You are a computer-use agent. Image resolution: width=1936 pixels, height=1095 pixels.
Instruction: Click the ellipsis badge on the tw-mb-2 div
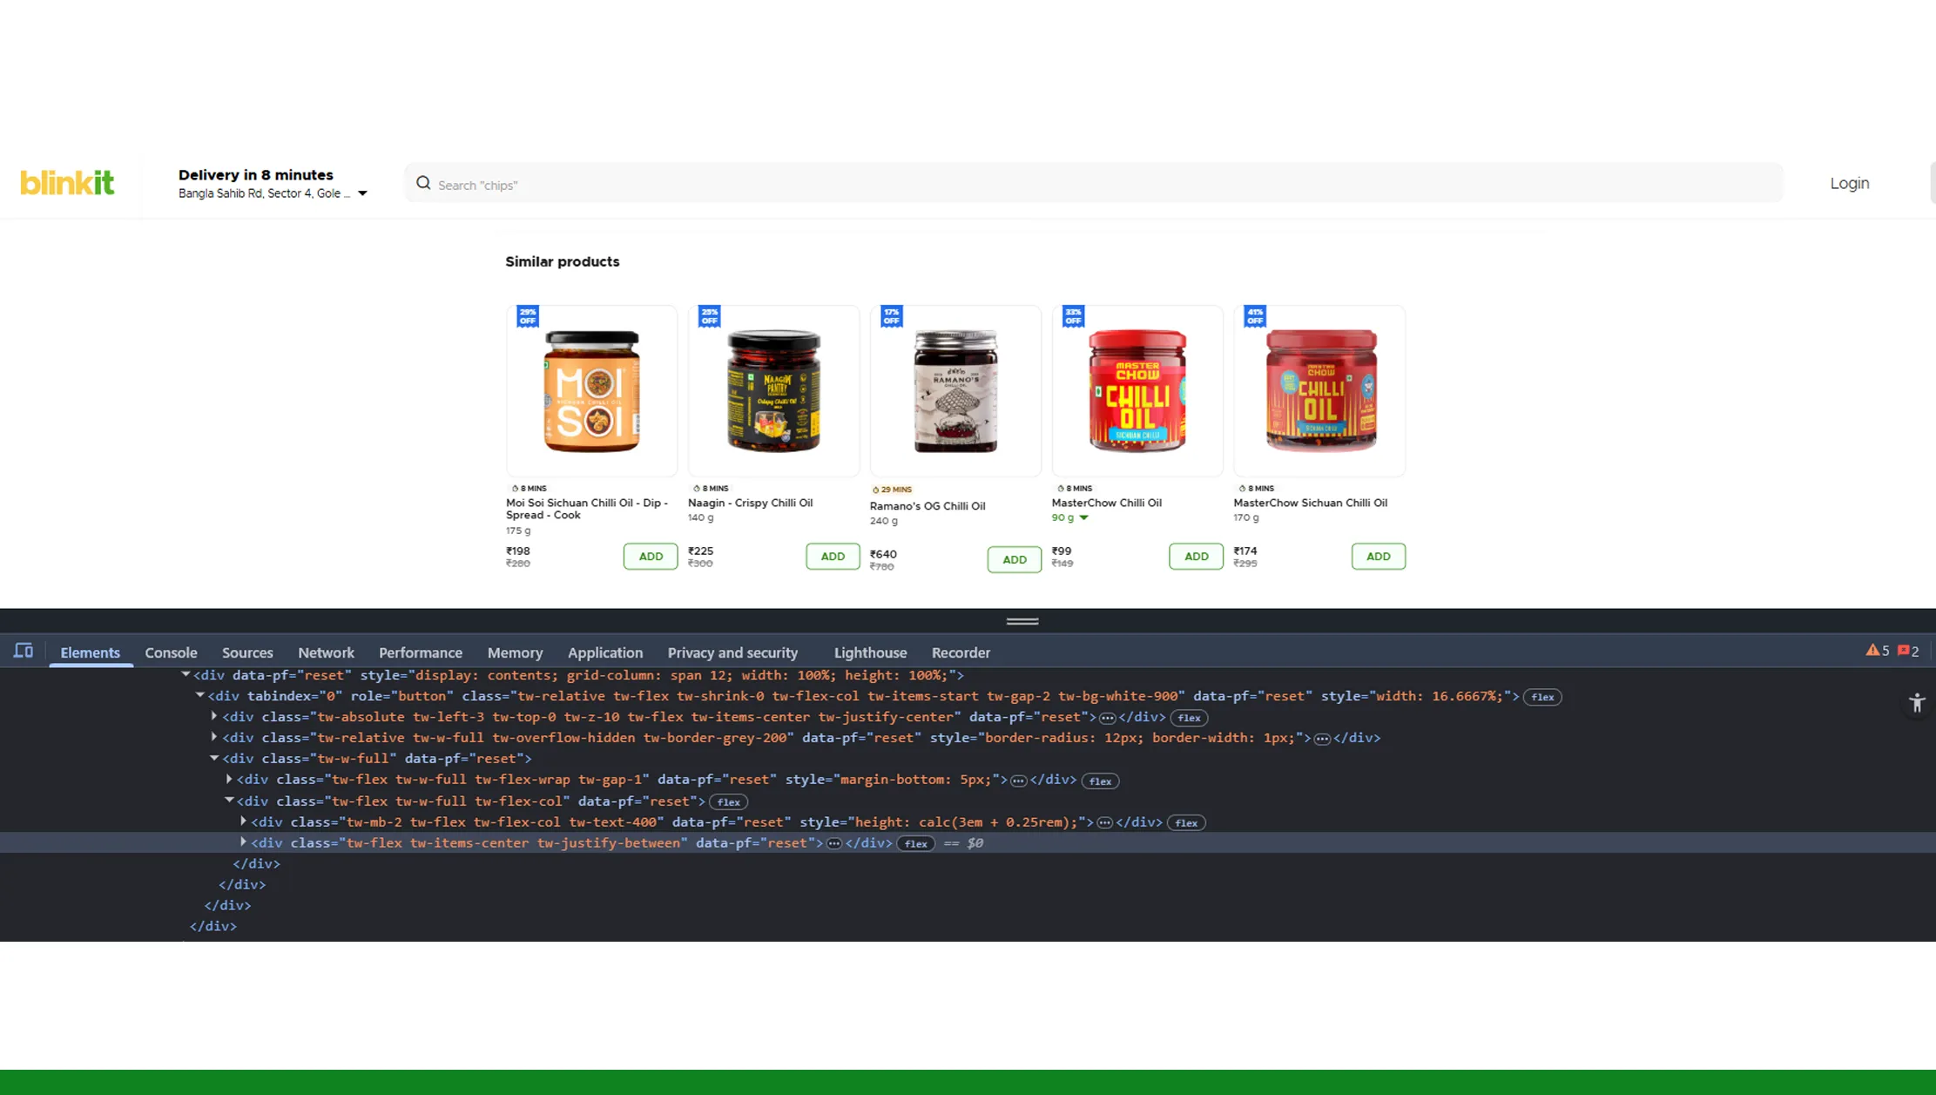1103,821
